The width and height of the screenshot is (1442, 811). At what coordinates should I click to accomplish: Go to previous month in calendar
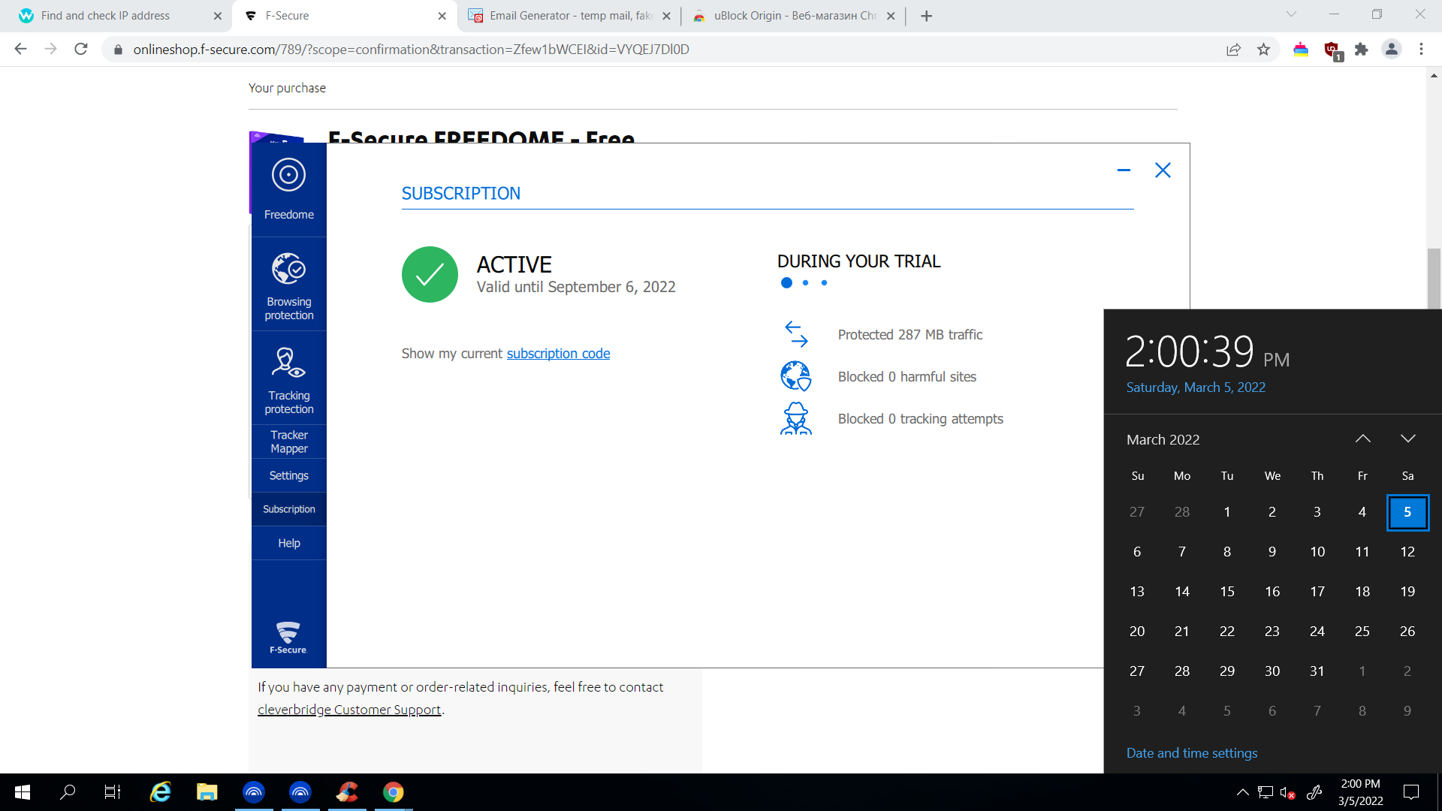click(1363, 439)
